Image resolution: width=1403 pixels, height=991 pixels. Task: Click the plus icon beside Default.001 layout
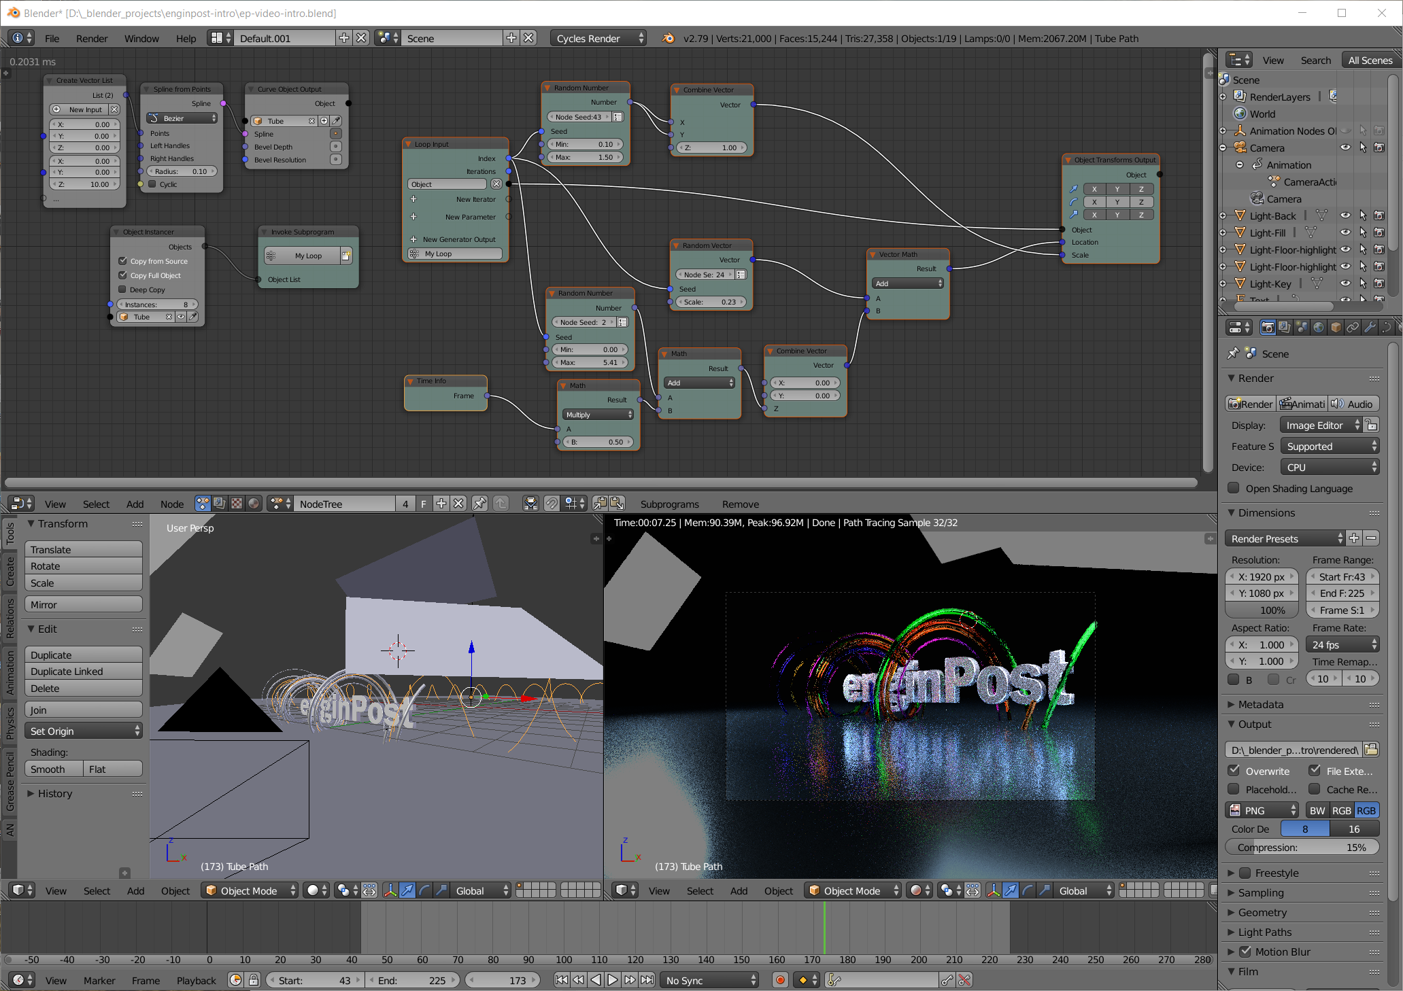pyautogui.click(x=344, y=37)
